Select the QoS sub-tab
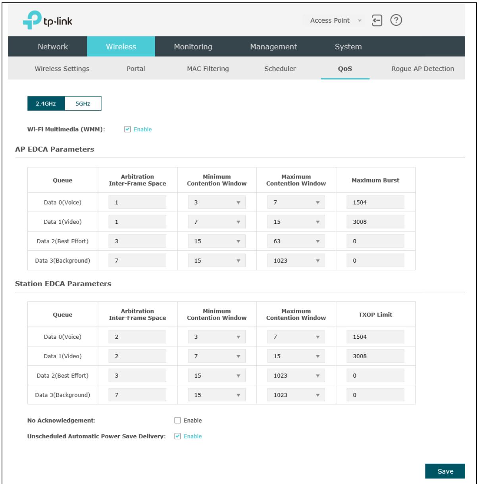The width and height of the screenshot is (479, 484). coord(345,69)
